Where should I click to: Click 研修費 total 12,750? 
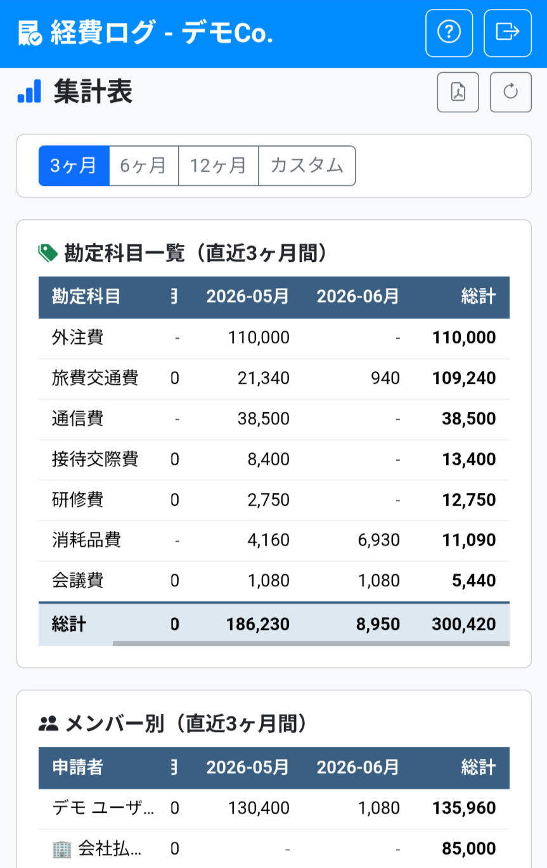469,500
